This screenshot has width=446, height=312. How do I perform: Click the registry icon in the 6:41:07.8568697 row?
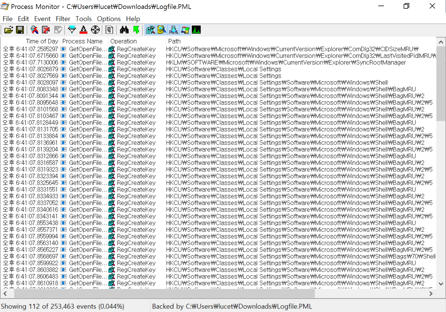(112, 256)
